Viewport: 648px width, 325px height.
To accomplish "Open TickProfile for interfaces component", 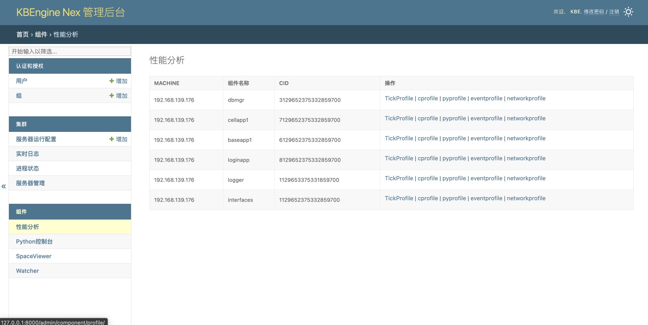I will [399, 198].
